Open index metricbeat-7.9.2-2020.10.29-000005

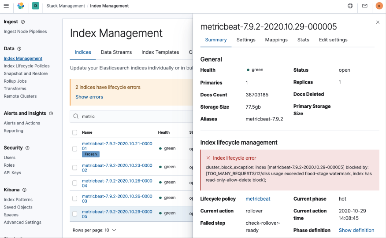pyautogui.click(x=117, y=214)
